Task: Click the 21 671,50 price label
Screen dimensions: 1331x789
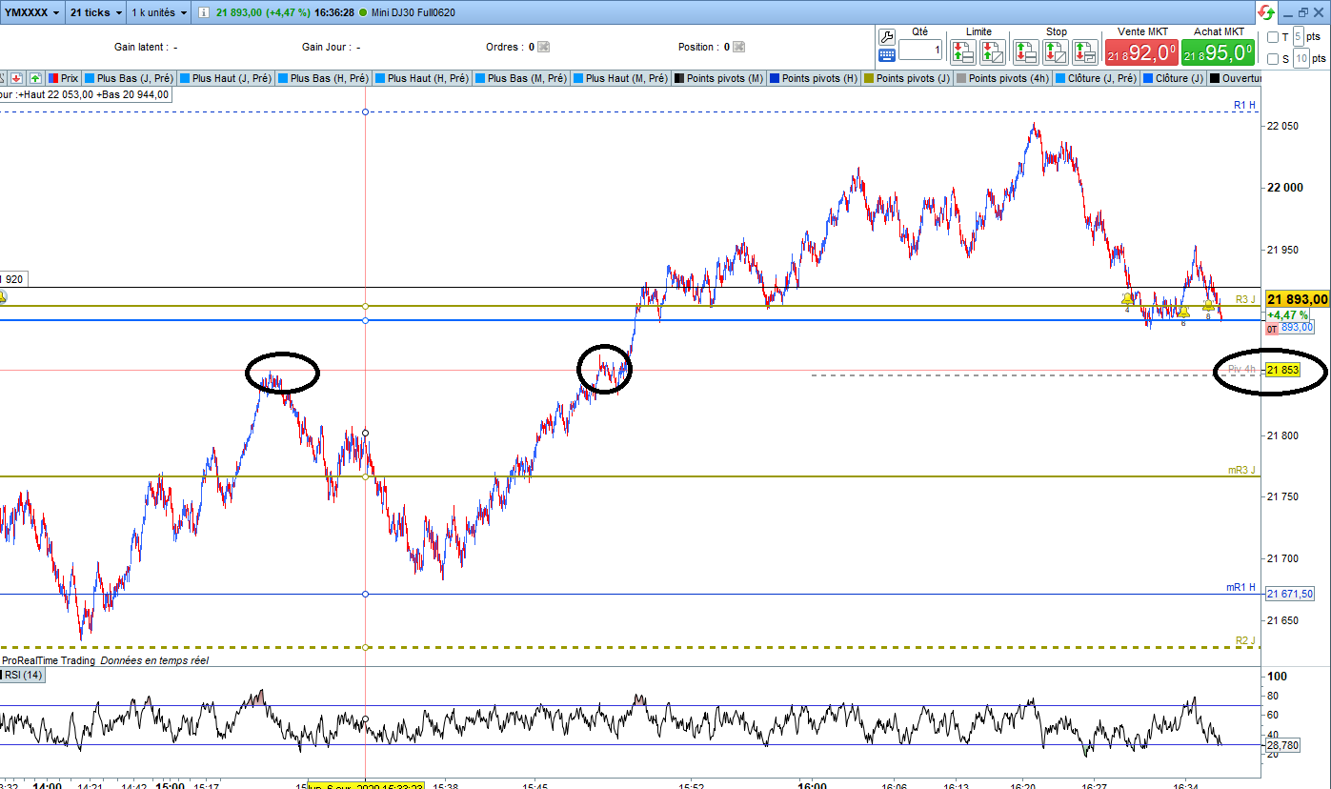Action: [x=1290, y=594]
